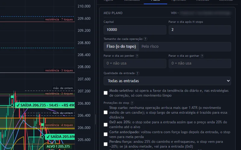241x150 pixels.
Task: Select the SAÍDA 205.69 exit label
Action: pyautogui.click(x=60, y=137)
